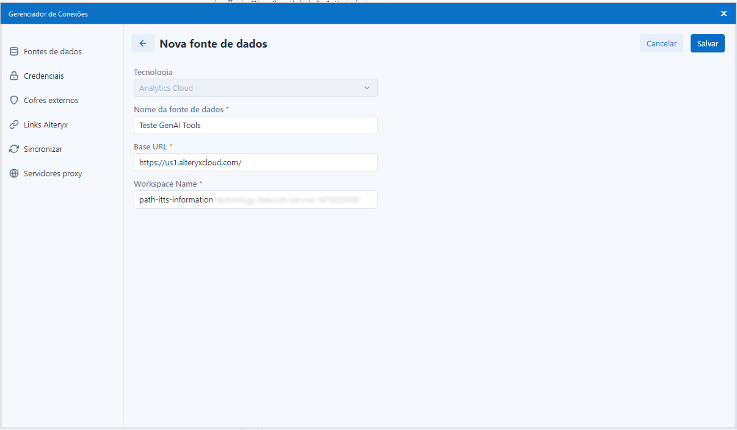Click into the Workspace Name text box
737x430 pixels.
coord(255,199)
